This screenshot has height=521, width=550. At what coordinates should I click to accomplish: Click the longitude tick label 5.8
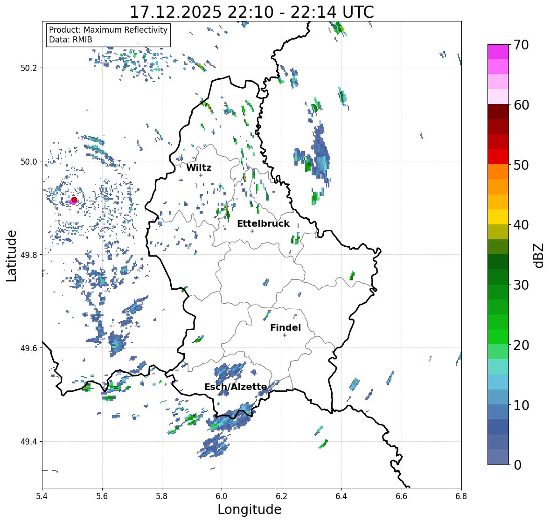[162, 496]
